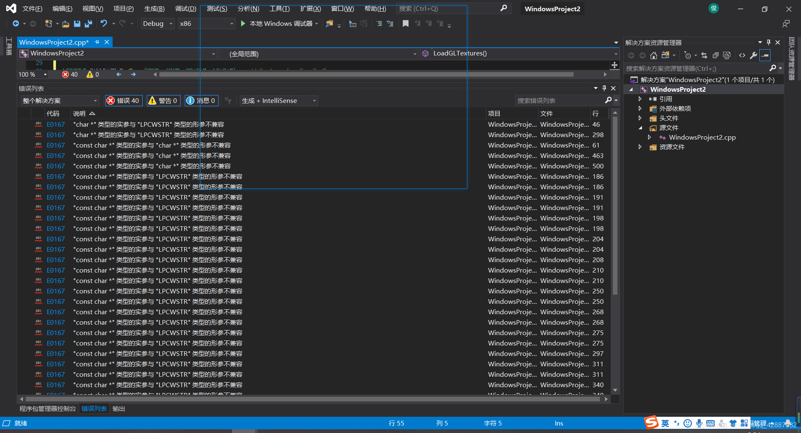Image resolution: width=801 pixels, height=433 pixels.
Task: Open file with folder toolbar icon
Action: pos(65,24)
